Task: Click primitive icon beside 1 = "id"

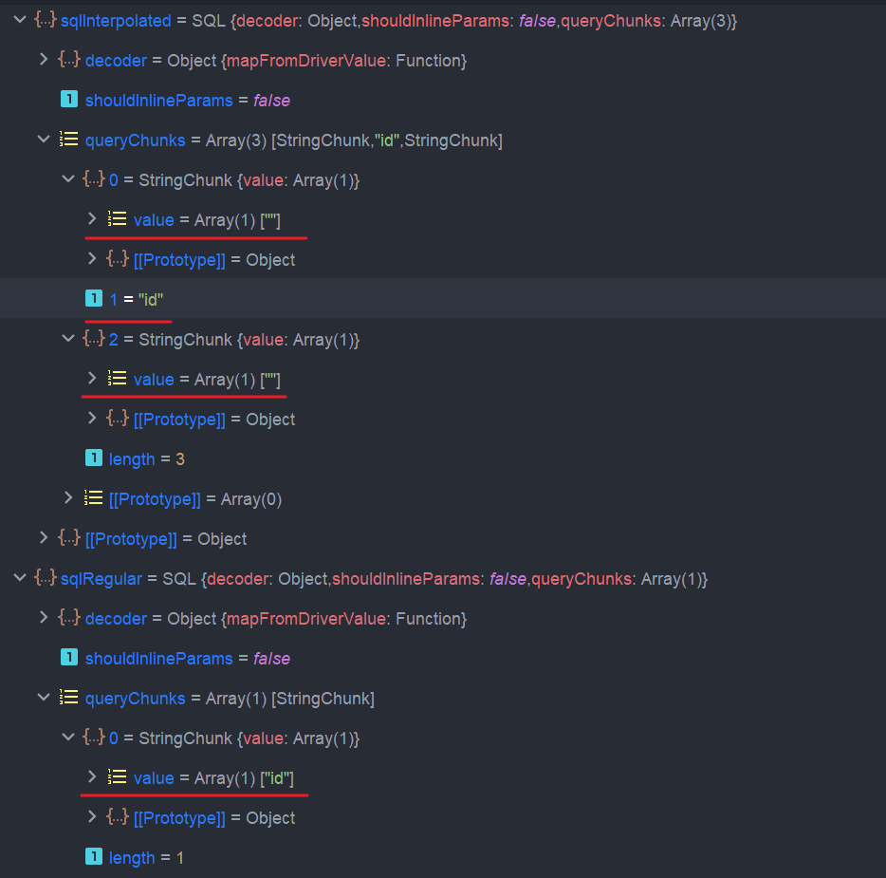Action: (x=94, y=298)
